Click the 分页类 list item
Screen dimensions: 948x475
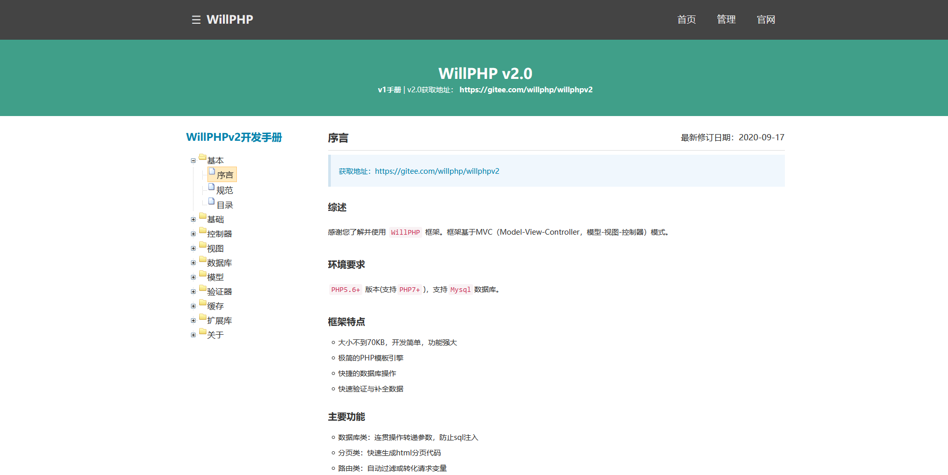[389, 453]
